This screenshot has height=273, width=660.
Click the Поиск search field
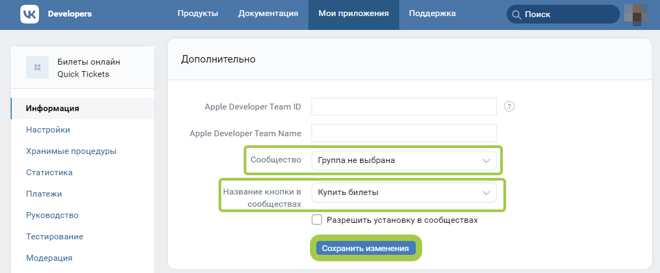(x=563, y=14)
